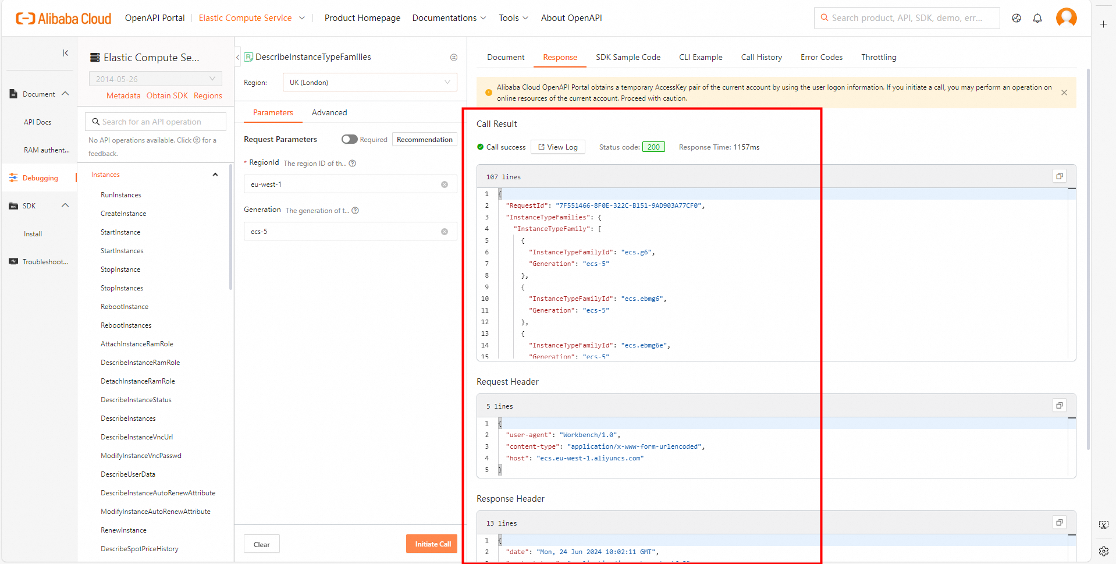Click the Initiate Call button
The height and width of the screenshot is (564, 1116).
click(x=432, y=544)
